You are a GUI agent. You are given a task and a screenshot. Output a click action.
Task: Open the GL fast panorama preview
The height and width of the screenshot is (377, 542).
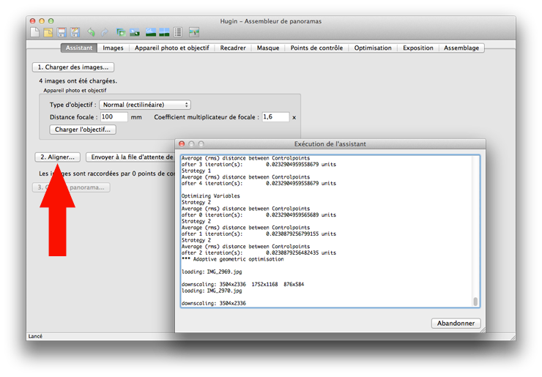click(x=151, y=32)
